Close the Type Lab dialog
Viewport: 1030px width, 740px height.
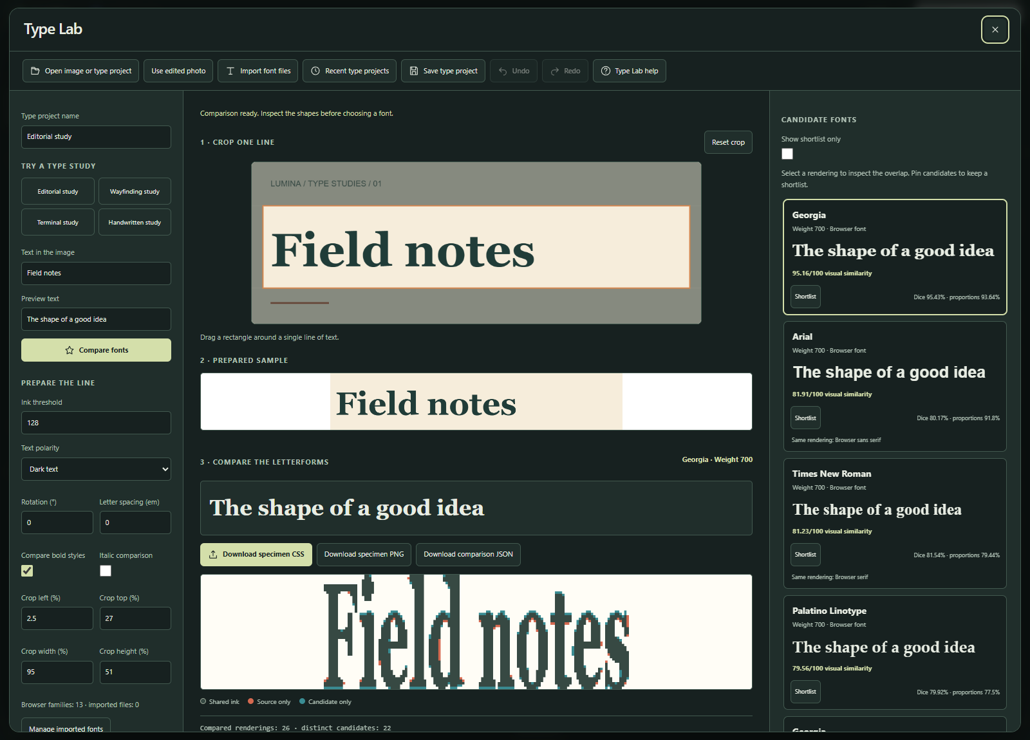pos(995,30)
